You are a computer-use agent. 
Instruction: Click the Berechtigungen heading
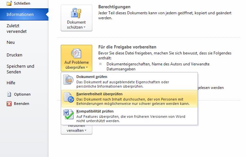coord(114,7)
